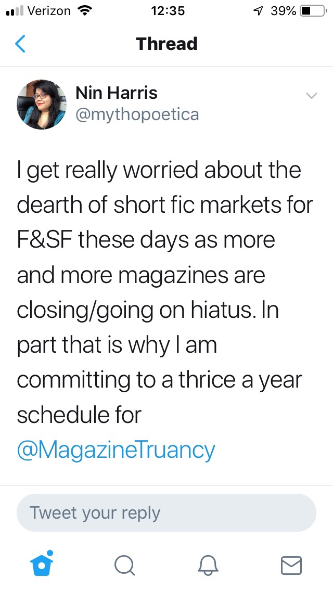The image size is (333, 591).
Task: Tap the battery indicator in status bar
Action: pyautogui.click(x=312, y=11)
